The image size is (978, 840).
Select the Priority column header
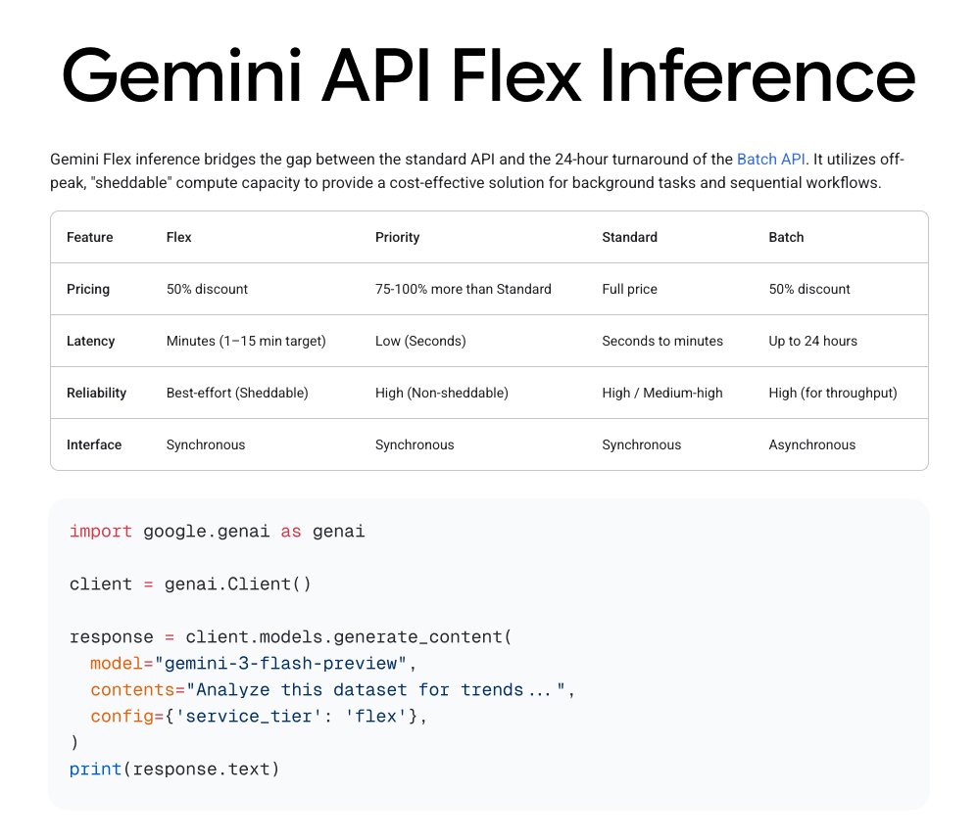point(397,238)
